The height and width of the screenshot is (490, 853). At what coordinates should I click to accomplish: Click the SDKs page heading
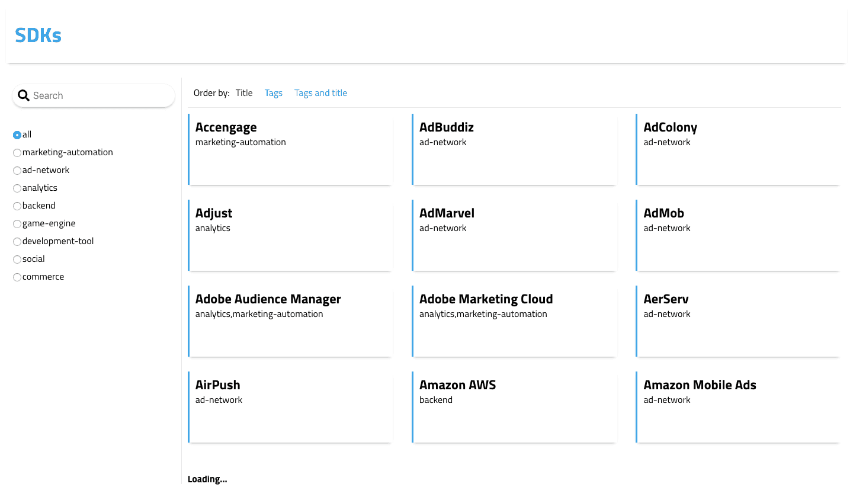point(39,36)
